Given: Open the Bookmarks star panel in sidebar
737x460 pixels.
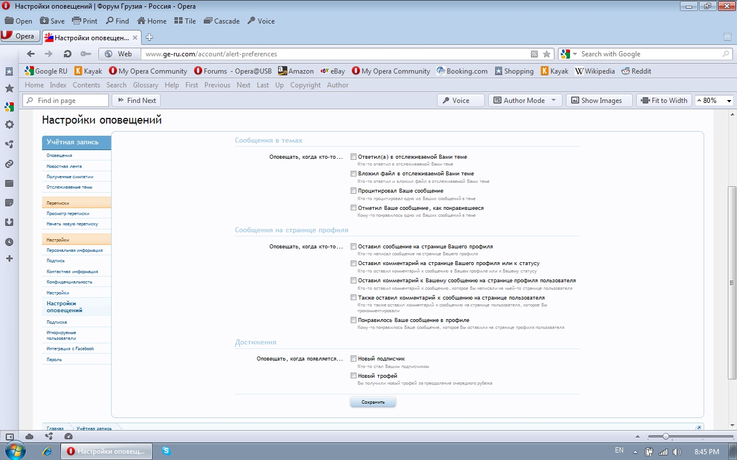Looking at the screenshot, I should click(x=9, y=89).
